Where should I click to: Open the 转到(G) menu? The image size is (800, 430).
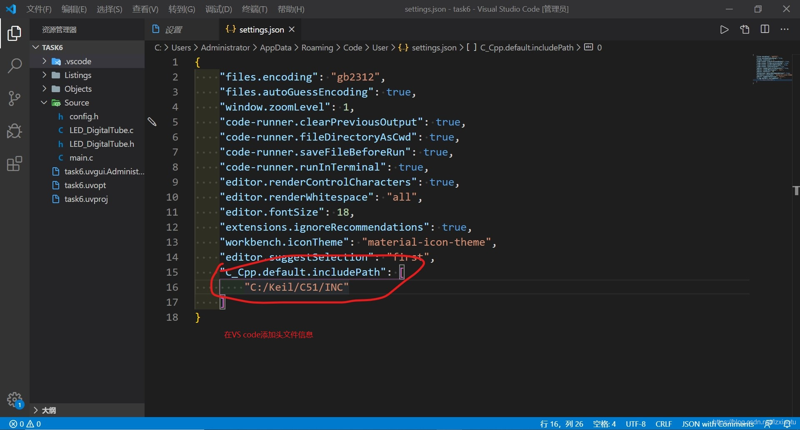tap(182, 9)
